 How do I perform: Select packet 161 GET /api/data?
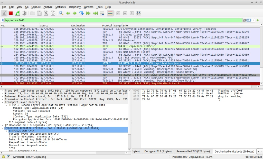coord(130,46)
